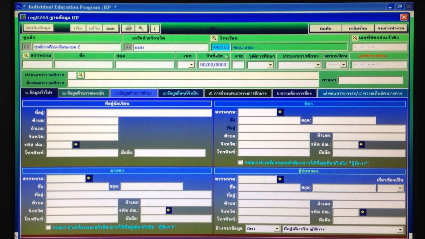Click the printer icon in the toolbar

tap(129, 28)
